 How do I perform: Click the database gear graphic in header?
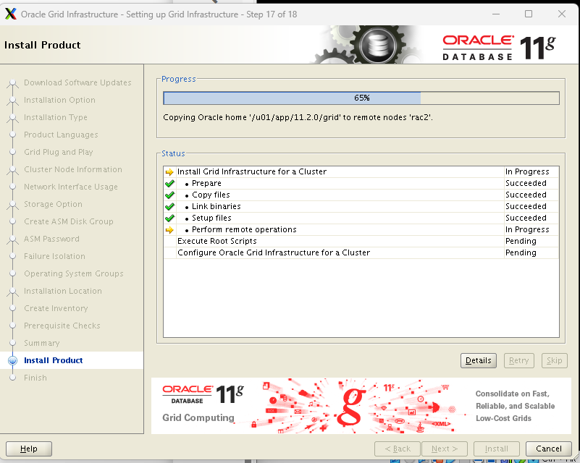coord(377,45)
